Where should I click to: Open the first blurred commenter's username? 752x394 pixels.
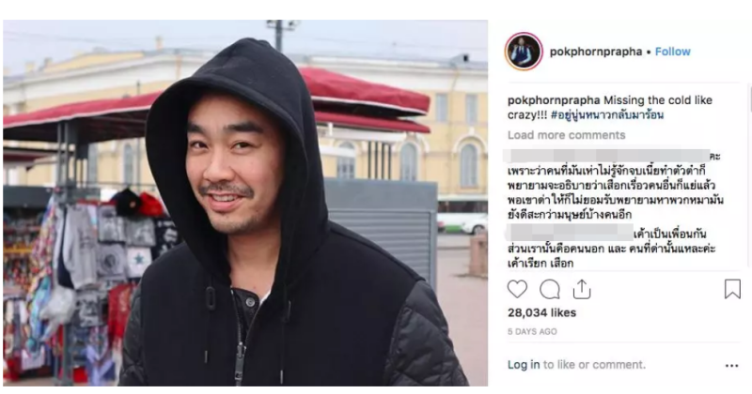(x=606, y=156)
